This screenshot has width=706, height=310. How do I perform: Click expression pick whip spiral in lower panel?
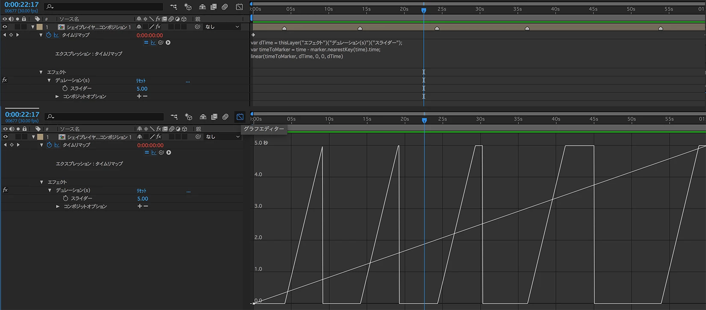click(161, 152)
